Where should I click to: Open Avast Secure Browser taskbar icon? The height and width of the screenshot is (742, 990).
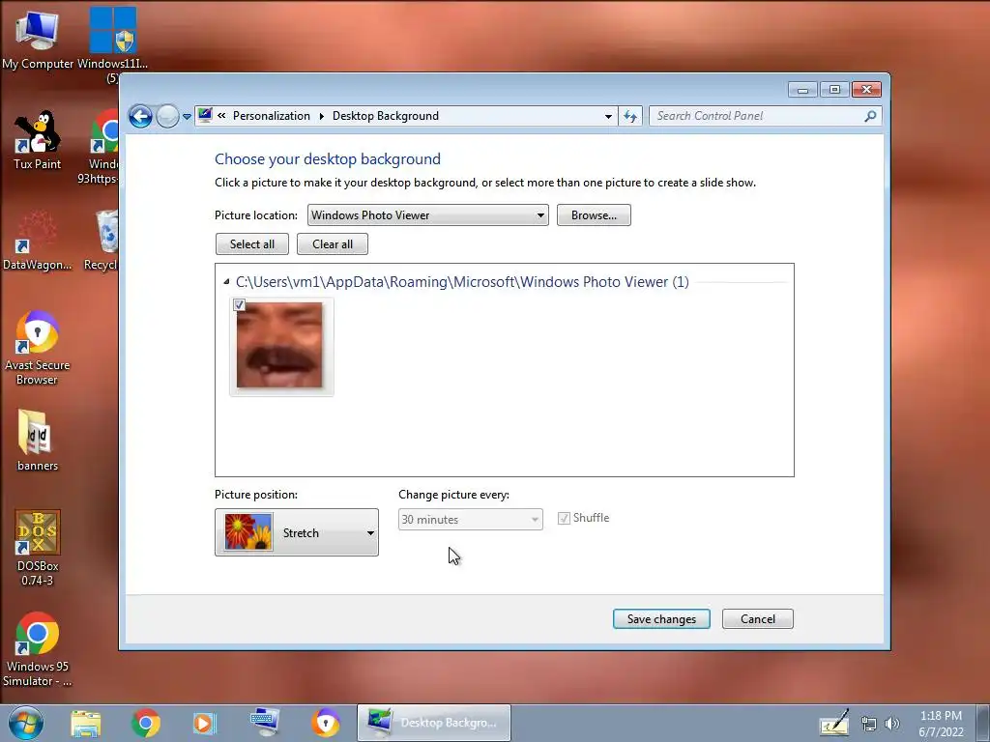click(x=325, y=723)
